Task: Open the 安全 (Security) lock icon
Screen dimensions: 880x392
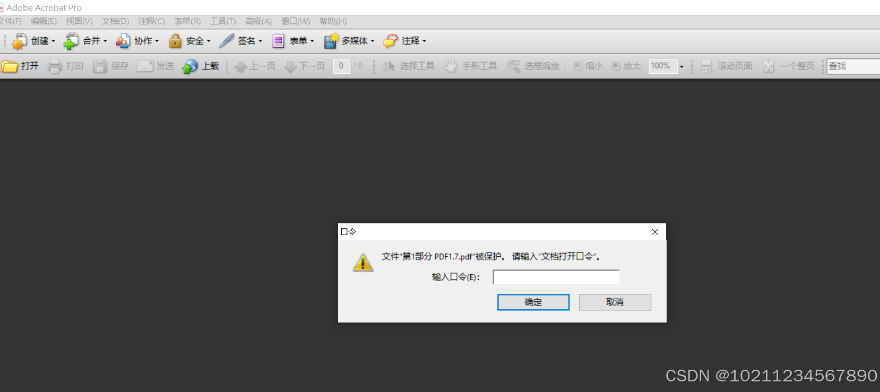Action: point(175,41)
